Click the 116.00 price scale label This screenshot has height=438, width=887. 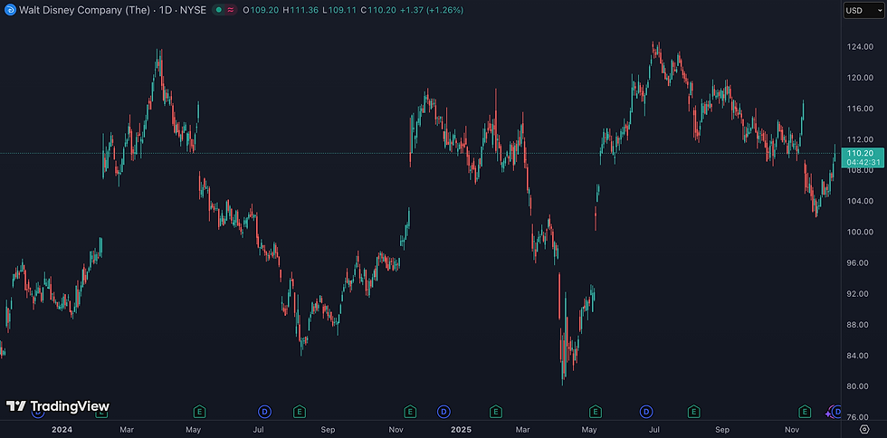pos(859,108)
